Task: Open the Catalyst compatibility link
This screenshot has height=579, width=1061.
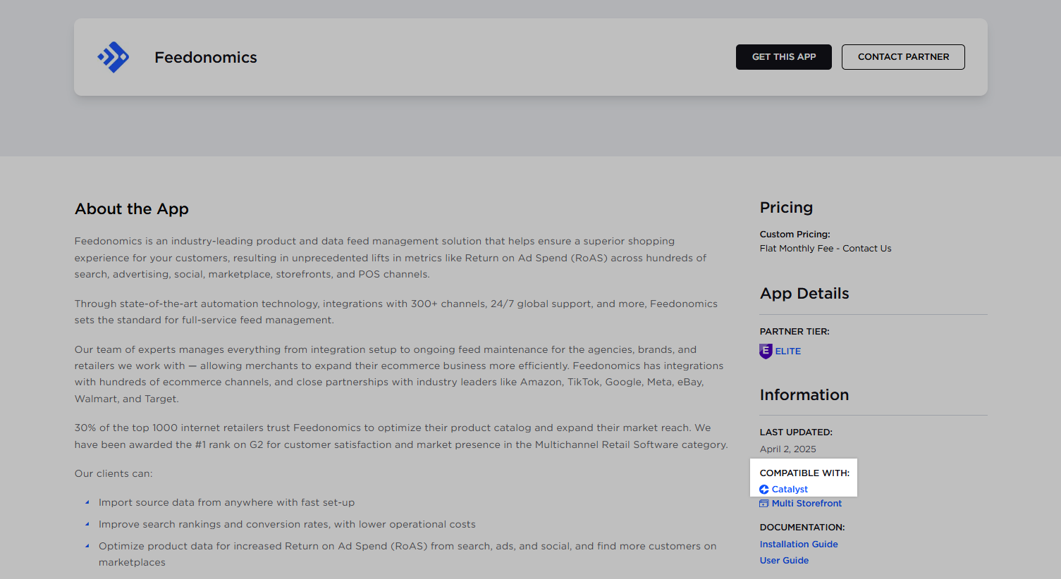Action: [x=790, y=490]
